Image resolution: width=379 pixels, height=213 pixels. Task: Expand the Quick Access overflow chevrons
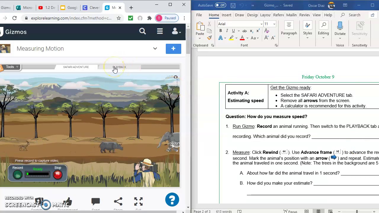click(x=253, y=5)
